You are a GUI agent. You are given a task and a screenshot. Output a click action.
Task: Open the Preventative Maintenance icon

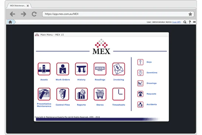[44, 94]
